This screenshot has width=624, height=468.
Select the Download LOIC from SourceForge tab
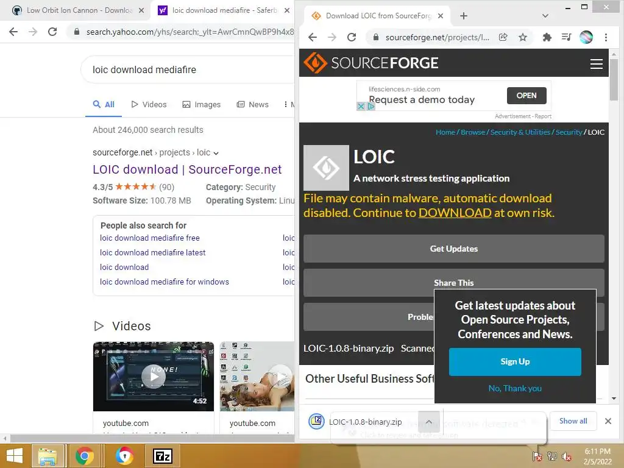coord(377,16)
